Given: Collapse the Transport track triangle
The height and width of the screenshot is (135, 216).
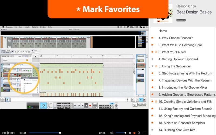Looking at the screenshot, I should tap(2, 65).
